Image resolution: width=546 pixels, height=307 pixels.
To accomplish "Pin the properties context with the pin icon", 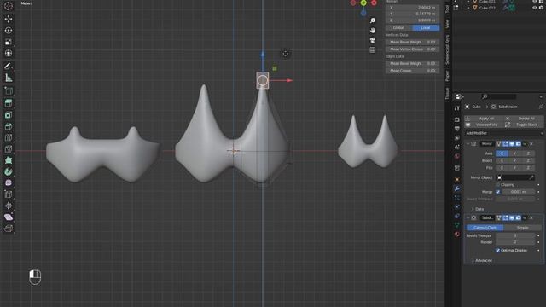I will pyautogui.click(x=541, y=107).
